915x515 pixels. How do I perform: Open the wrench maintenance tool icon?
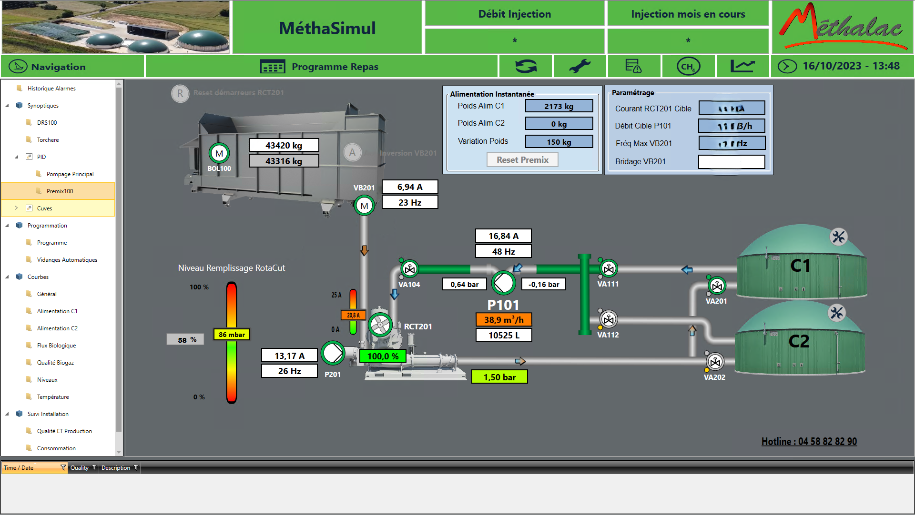579,66
